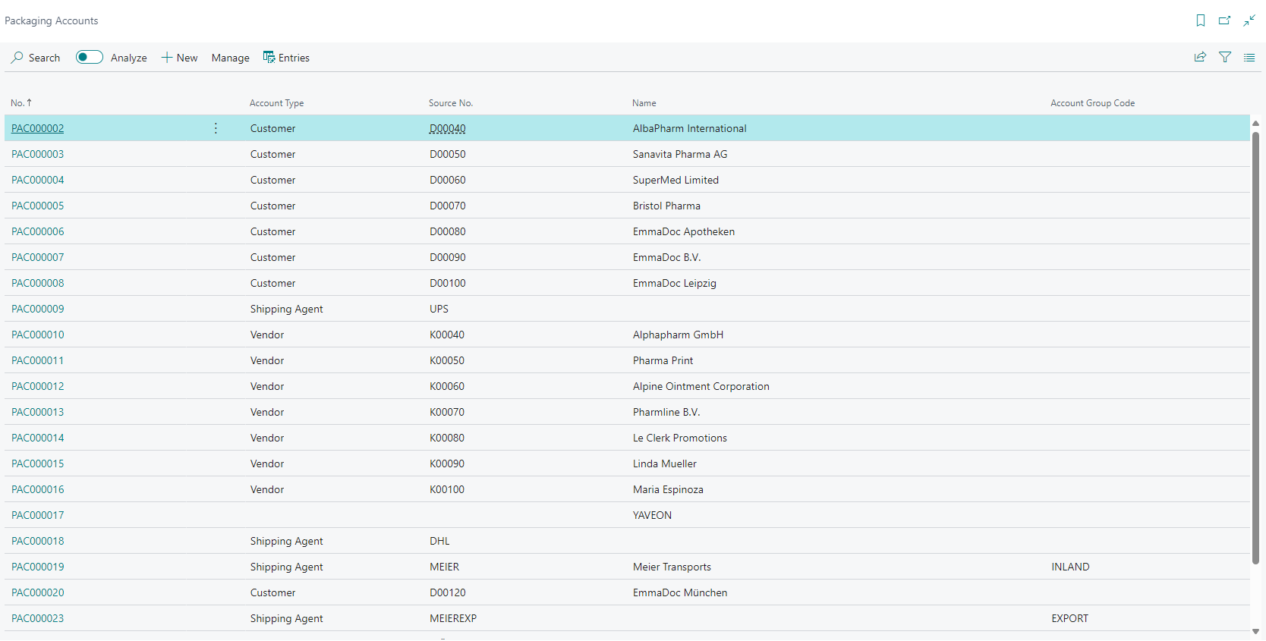Open the page in a new window
1266x641 pixels.
click(x=1224, y=20)
